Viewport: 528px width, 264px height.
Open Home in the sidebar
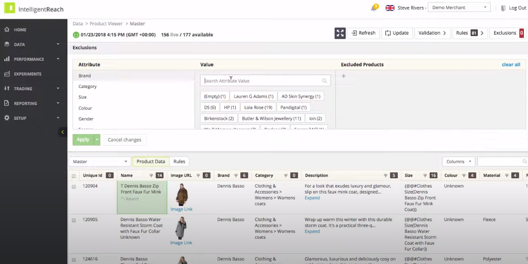20,29
